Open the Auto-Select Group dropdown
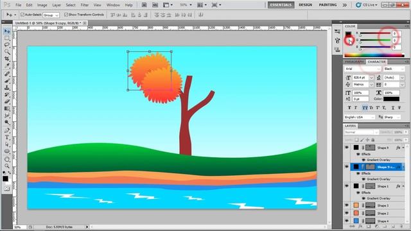The height and width of the screenshot is (231, 411). (x=51, y=15)
